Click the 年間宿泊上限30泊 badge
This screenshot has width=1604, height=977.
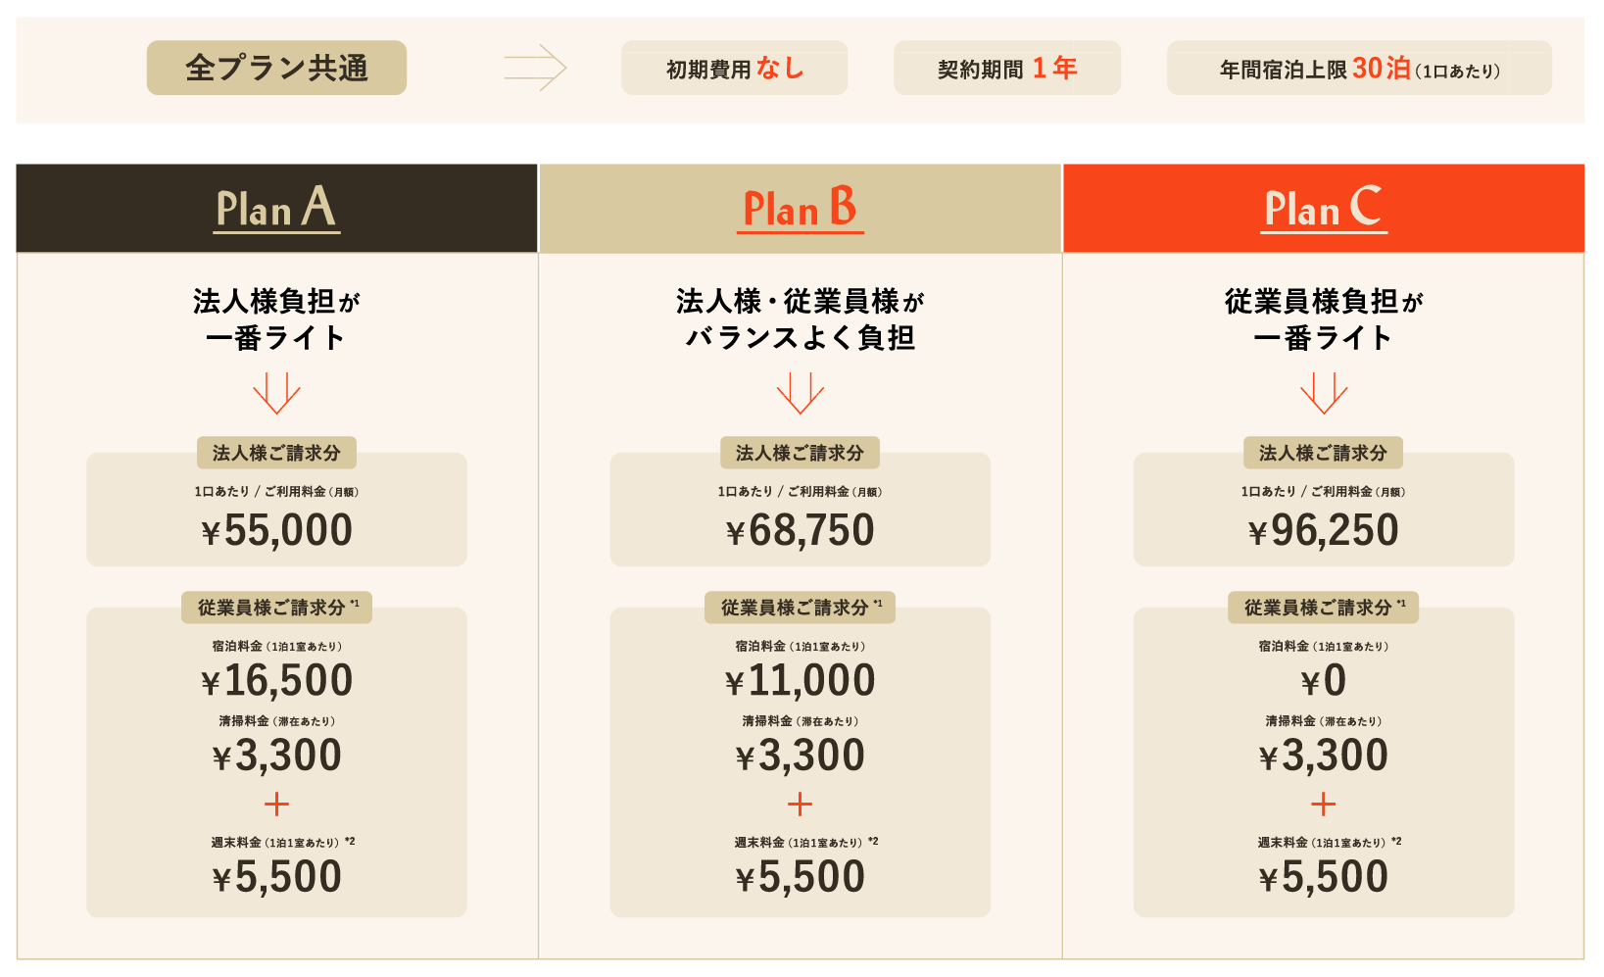[x=1359, y=69]
